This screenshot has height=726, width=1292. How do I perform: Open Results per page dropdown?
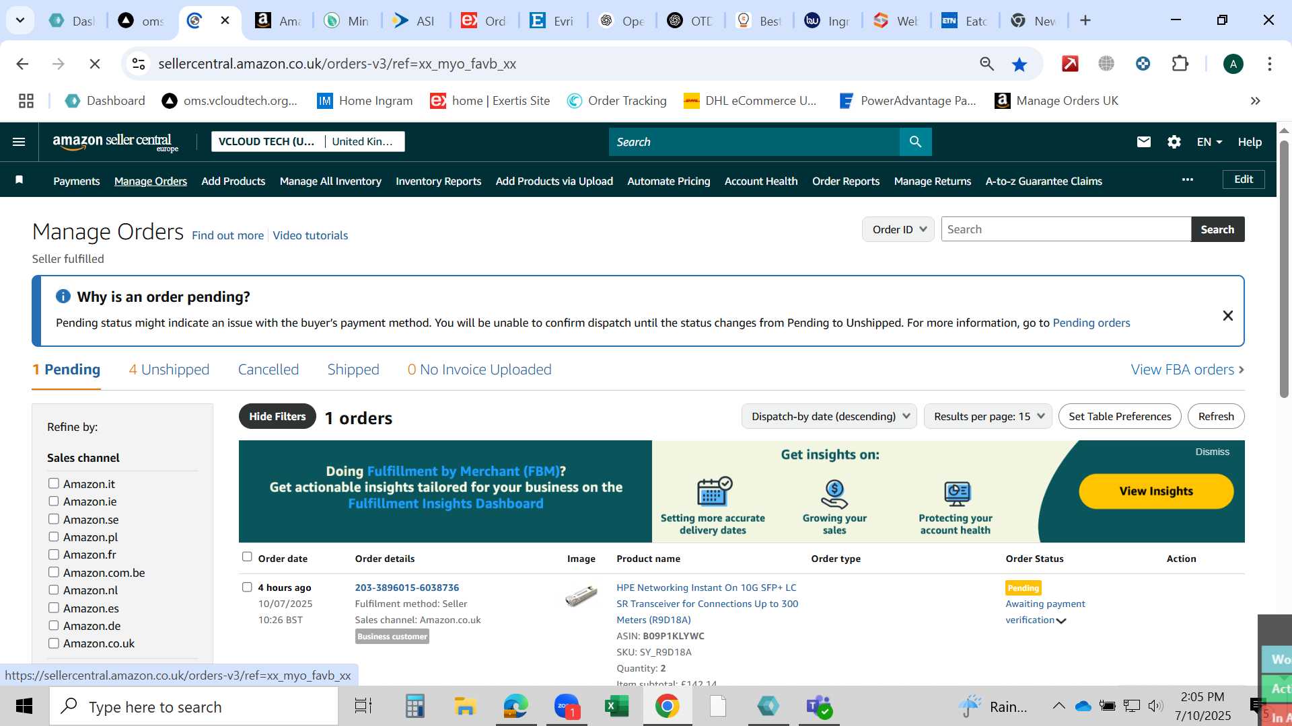(987, 416)
